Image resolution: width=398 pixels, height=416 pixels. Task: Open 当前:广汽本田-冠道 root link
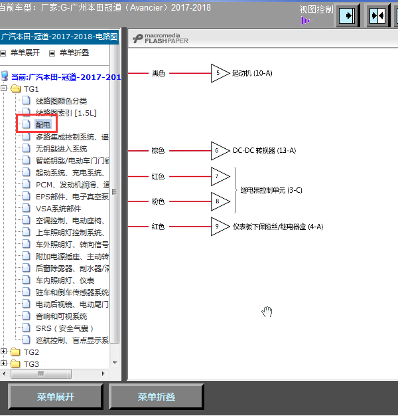click(x=66, y=77)
